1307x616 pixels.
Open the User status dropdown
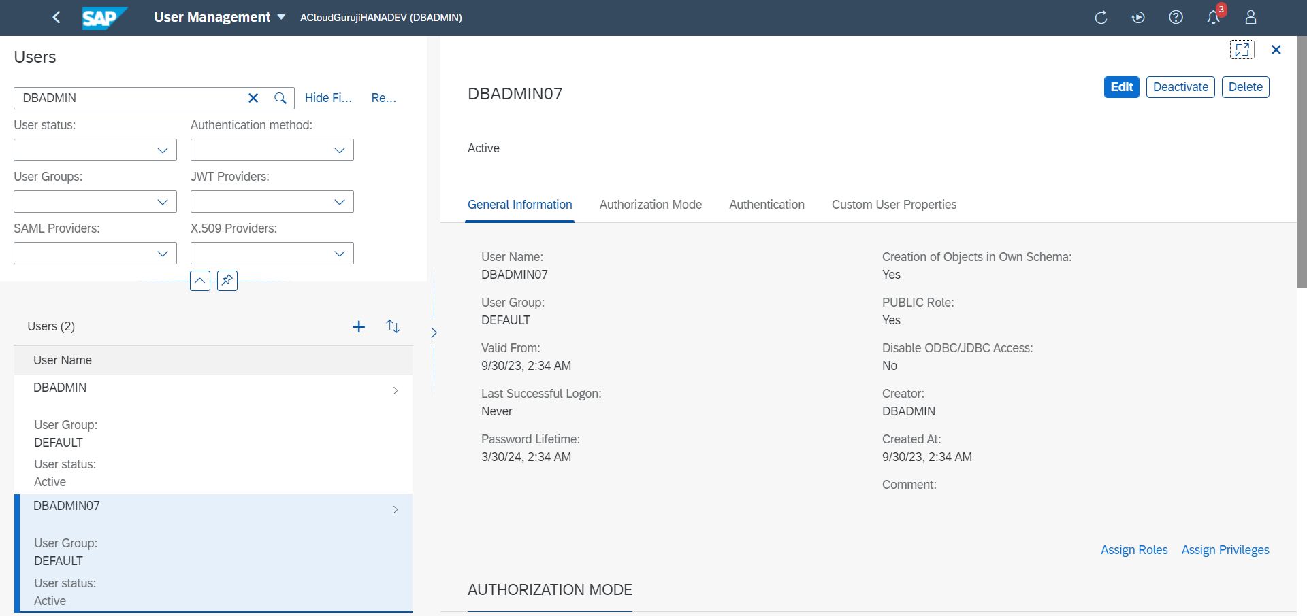pyautogui.click(x=95, y=150)
